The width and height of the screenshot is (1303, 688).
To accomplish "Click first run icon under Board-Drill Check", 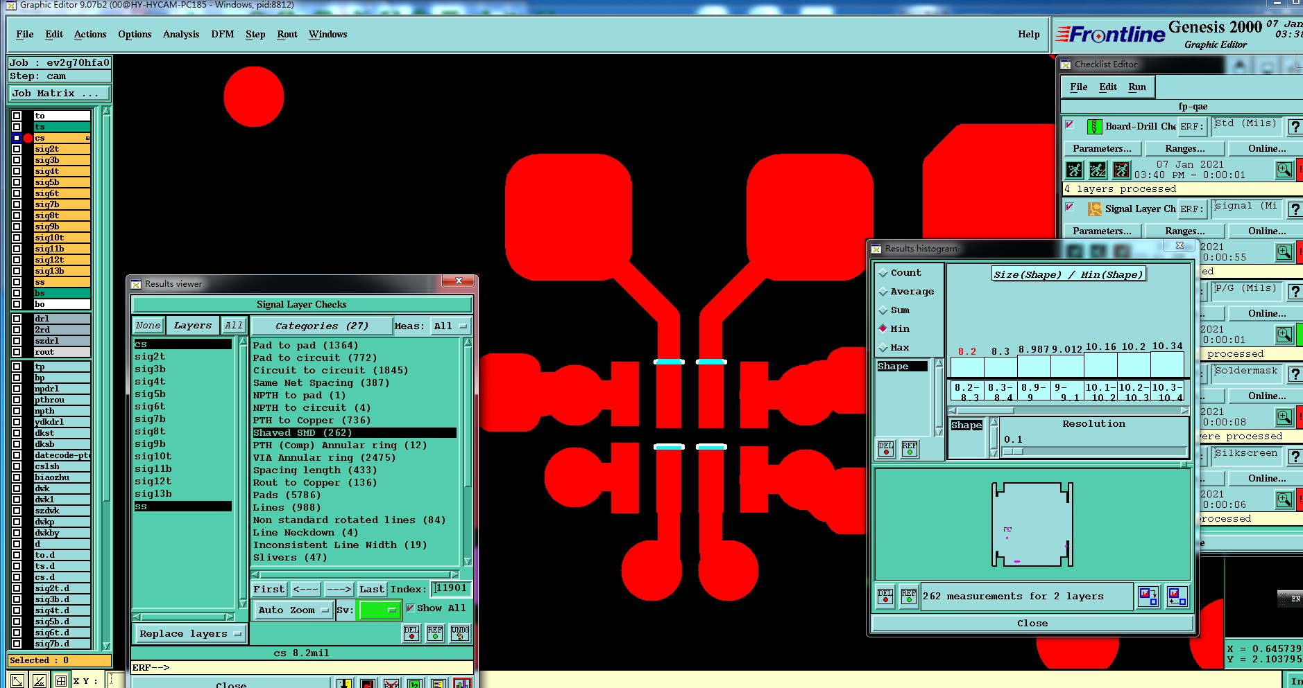I will click(x=1075, y=169).
